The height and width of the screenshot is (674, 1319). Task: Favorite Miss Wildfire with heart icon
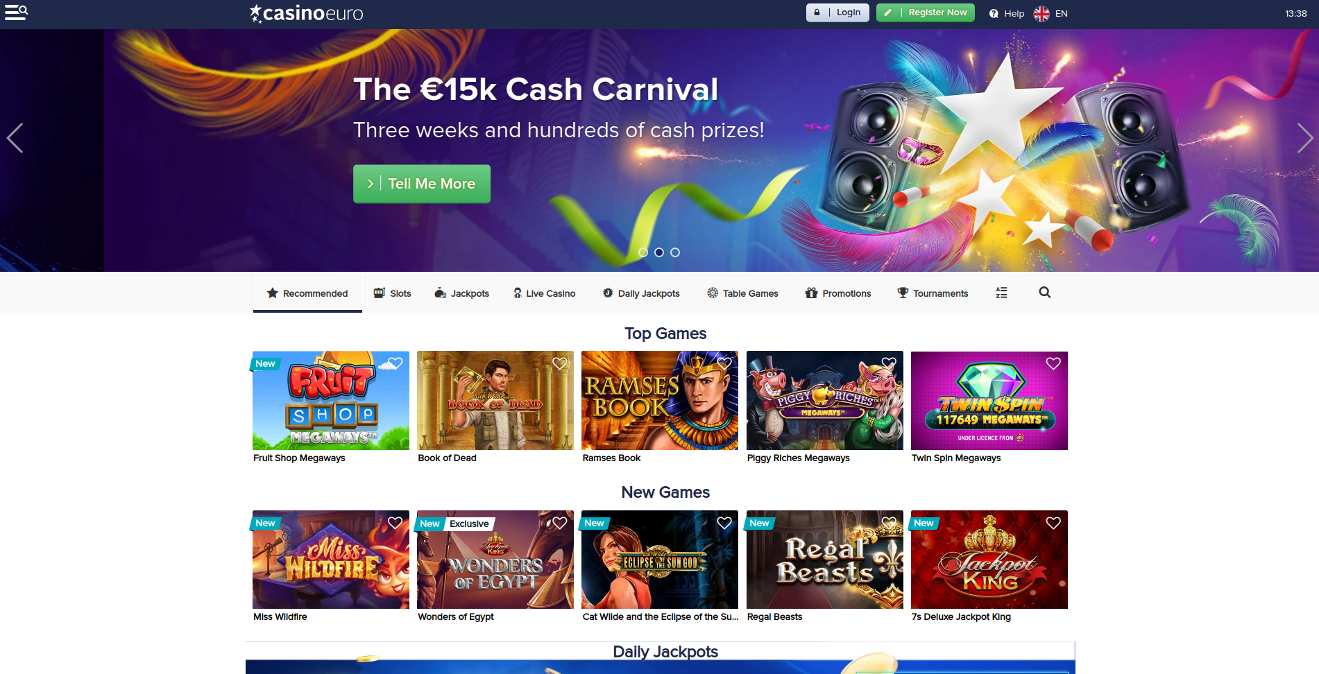[395, 523]
